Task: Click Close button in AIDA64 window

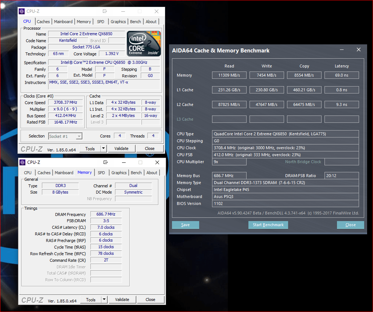Action: 351,225
